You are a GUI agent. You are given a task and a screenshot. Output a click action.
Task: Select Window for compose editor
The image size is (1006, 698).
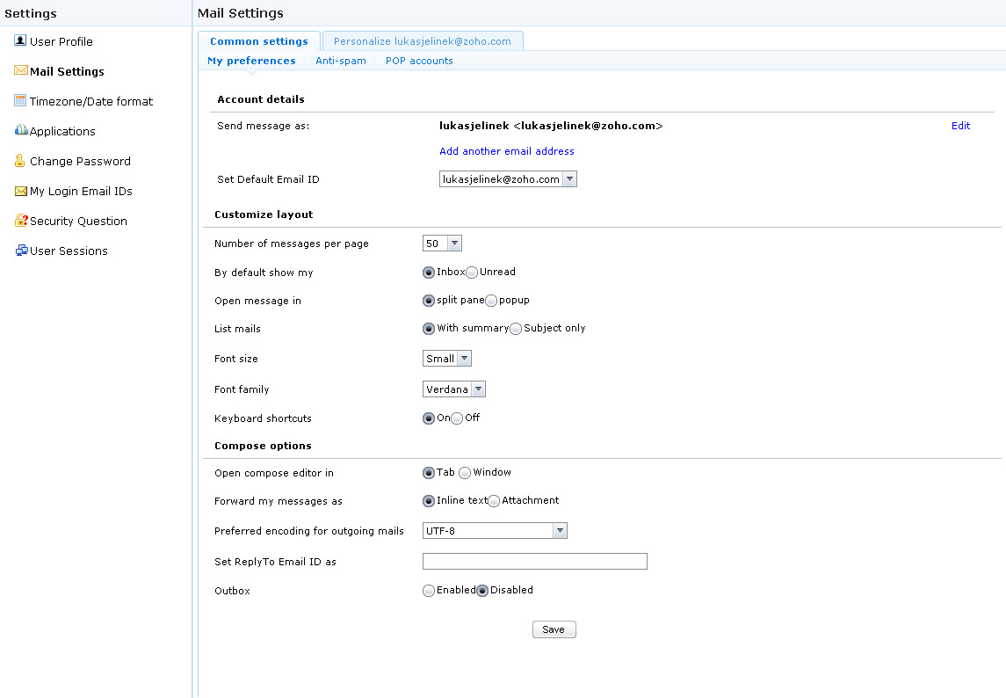(465, 473)
